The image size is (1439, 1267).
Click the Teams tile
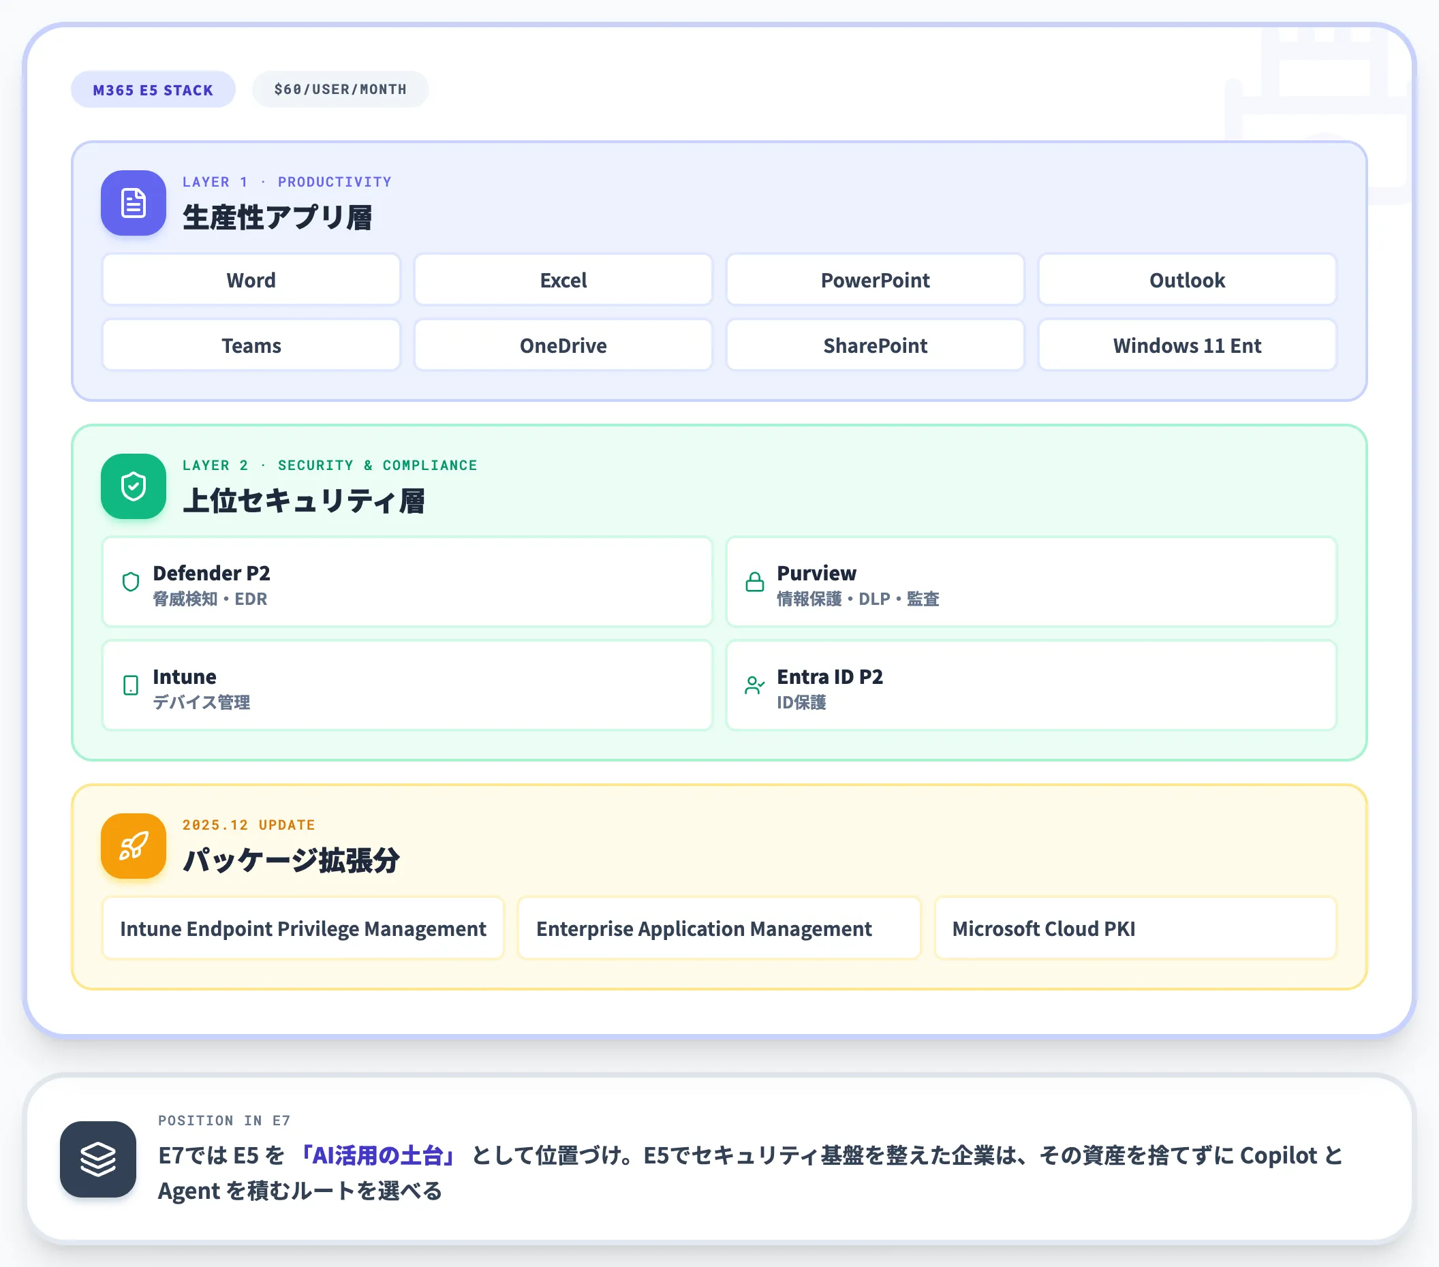pyautogui.click(x=251, y=345)
